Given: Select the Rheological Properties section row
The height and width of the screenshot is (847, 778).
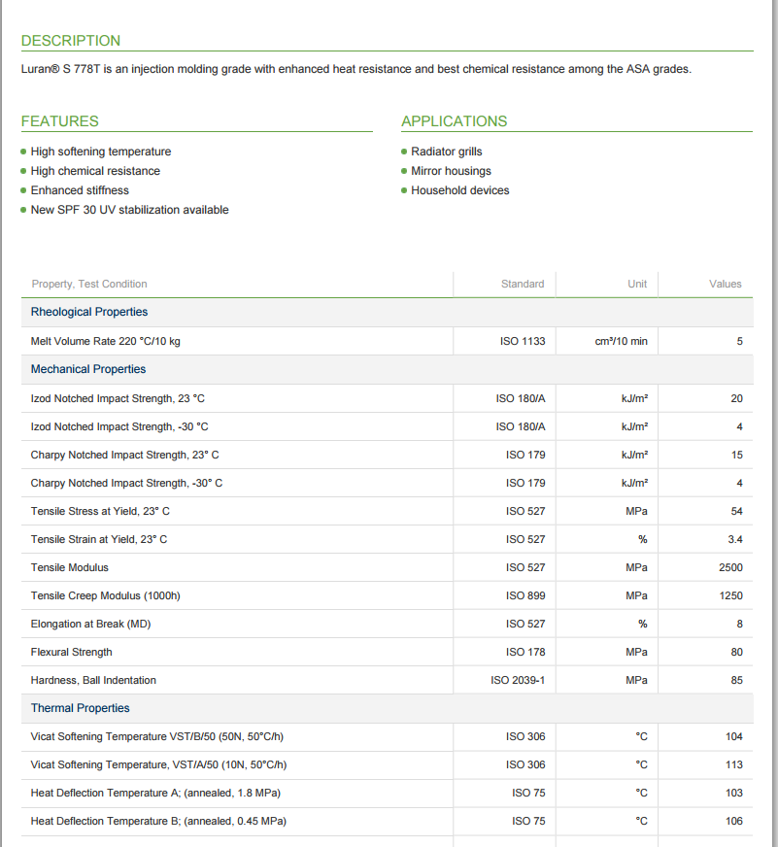Looking at the screenshot, I should (x=387, y=312).
